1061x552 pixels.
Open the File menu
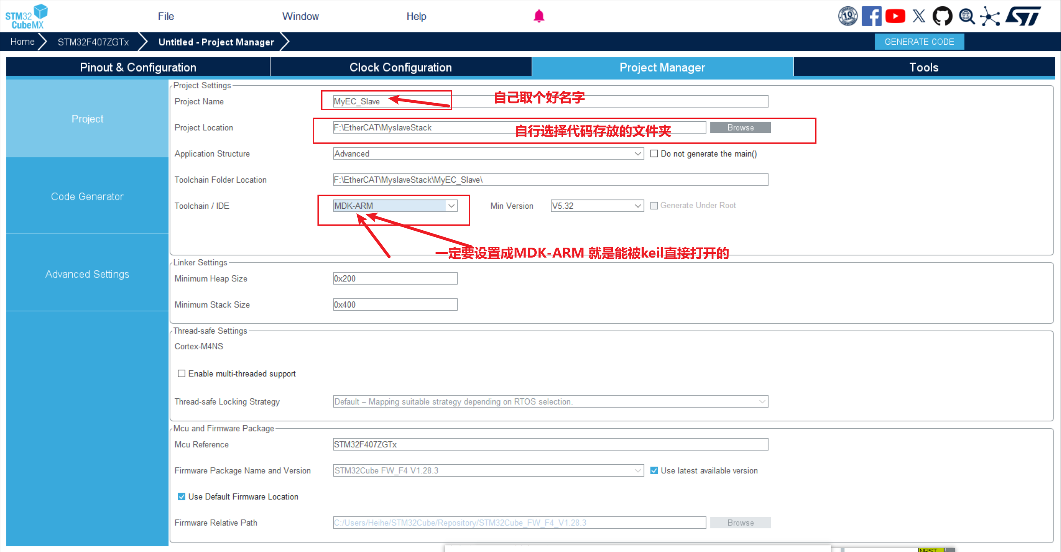166,16
